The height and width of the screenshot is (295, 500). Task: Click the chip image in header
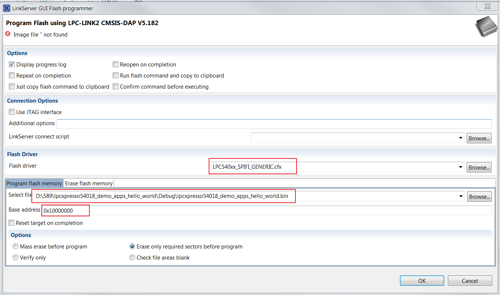click(x=484, y=27)
